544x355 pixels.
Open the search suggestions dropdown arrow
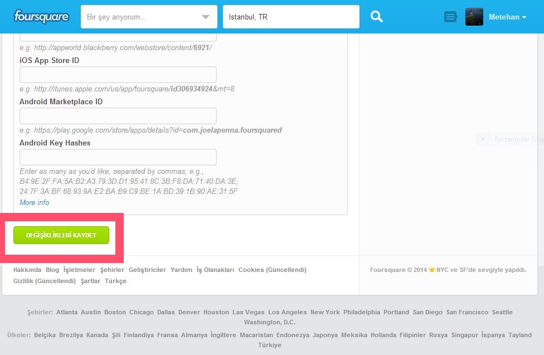point(205,17)
